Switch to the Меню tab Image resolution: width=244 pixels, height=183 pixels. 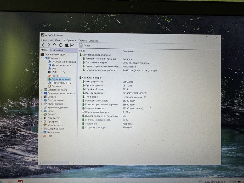[44, 50]
